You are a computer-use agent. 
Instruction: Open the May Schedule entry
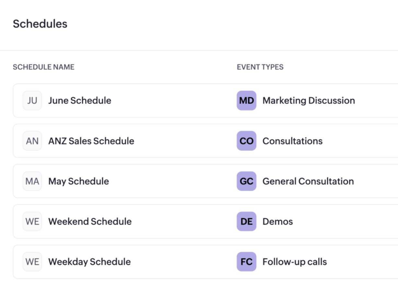pos(78,181)
